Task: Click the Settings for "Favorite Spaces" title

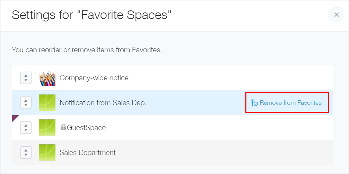Action: [91, 15]
